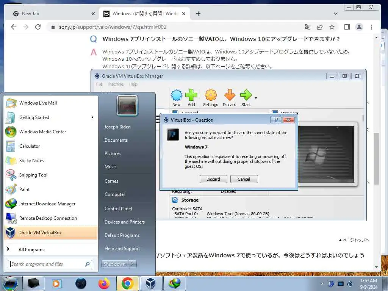Open the Joseph Biden user folder
388x291 pixels.
click(117, 127)
